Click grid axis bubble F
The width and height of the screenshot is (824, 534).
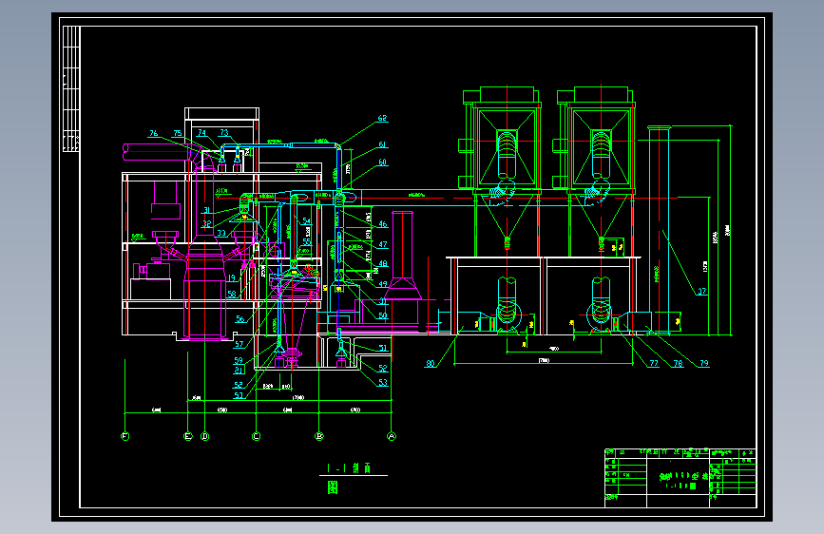coord(125,436)
